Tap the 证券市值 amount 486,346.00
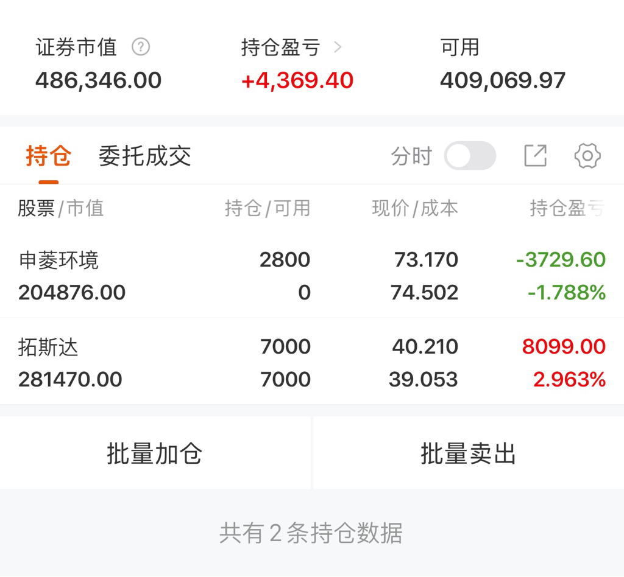 (x=98, y=81)
